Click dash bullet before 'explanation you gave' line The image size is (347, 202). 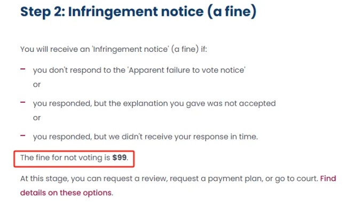point(23,102)
